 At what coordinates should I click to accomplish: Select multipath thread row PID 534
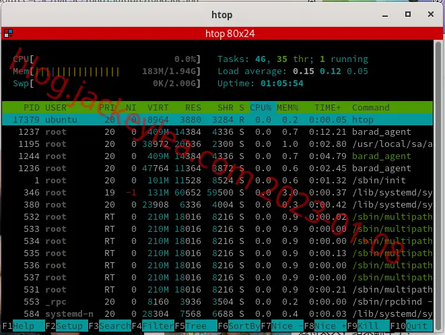[217, 241]
